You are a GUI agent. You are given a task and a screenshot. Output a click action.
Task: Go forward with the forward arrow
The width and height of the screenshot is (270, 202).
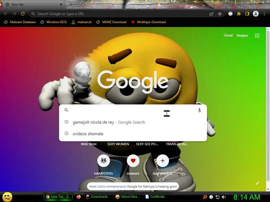tap(14, 14)
